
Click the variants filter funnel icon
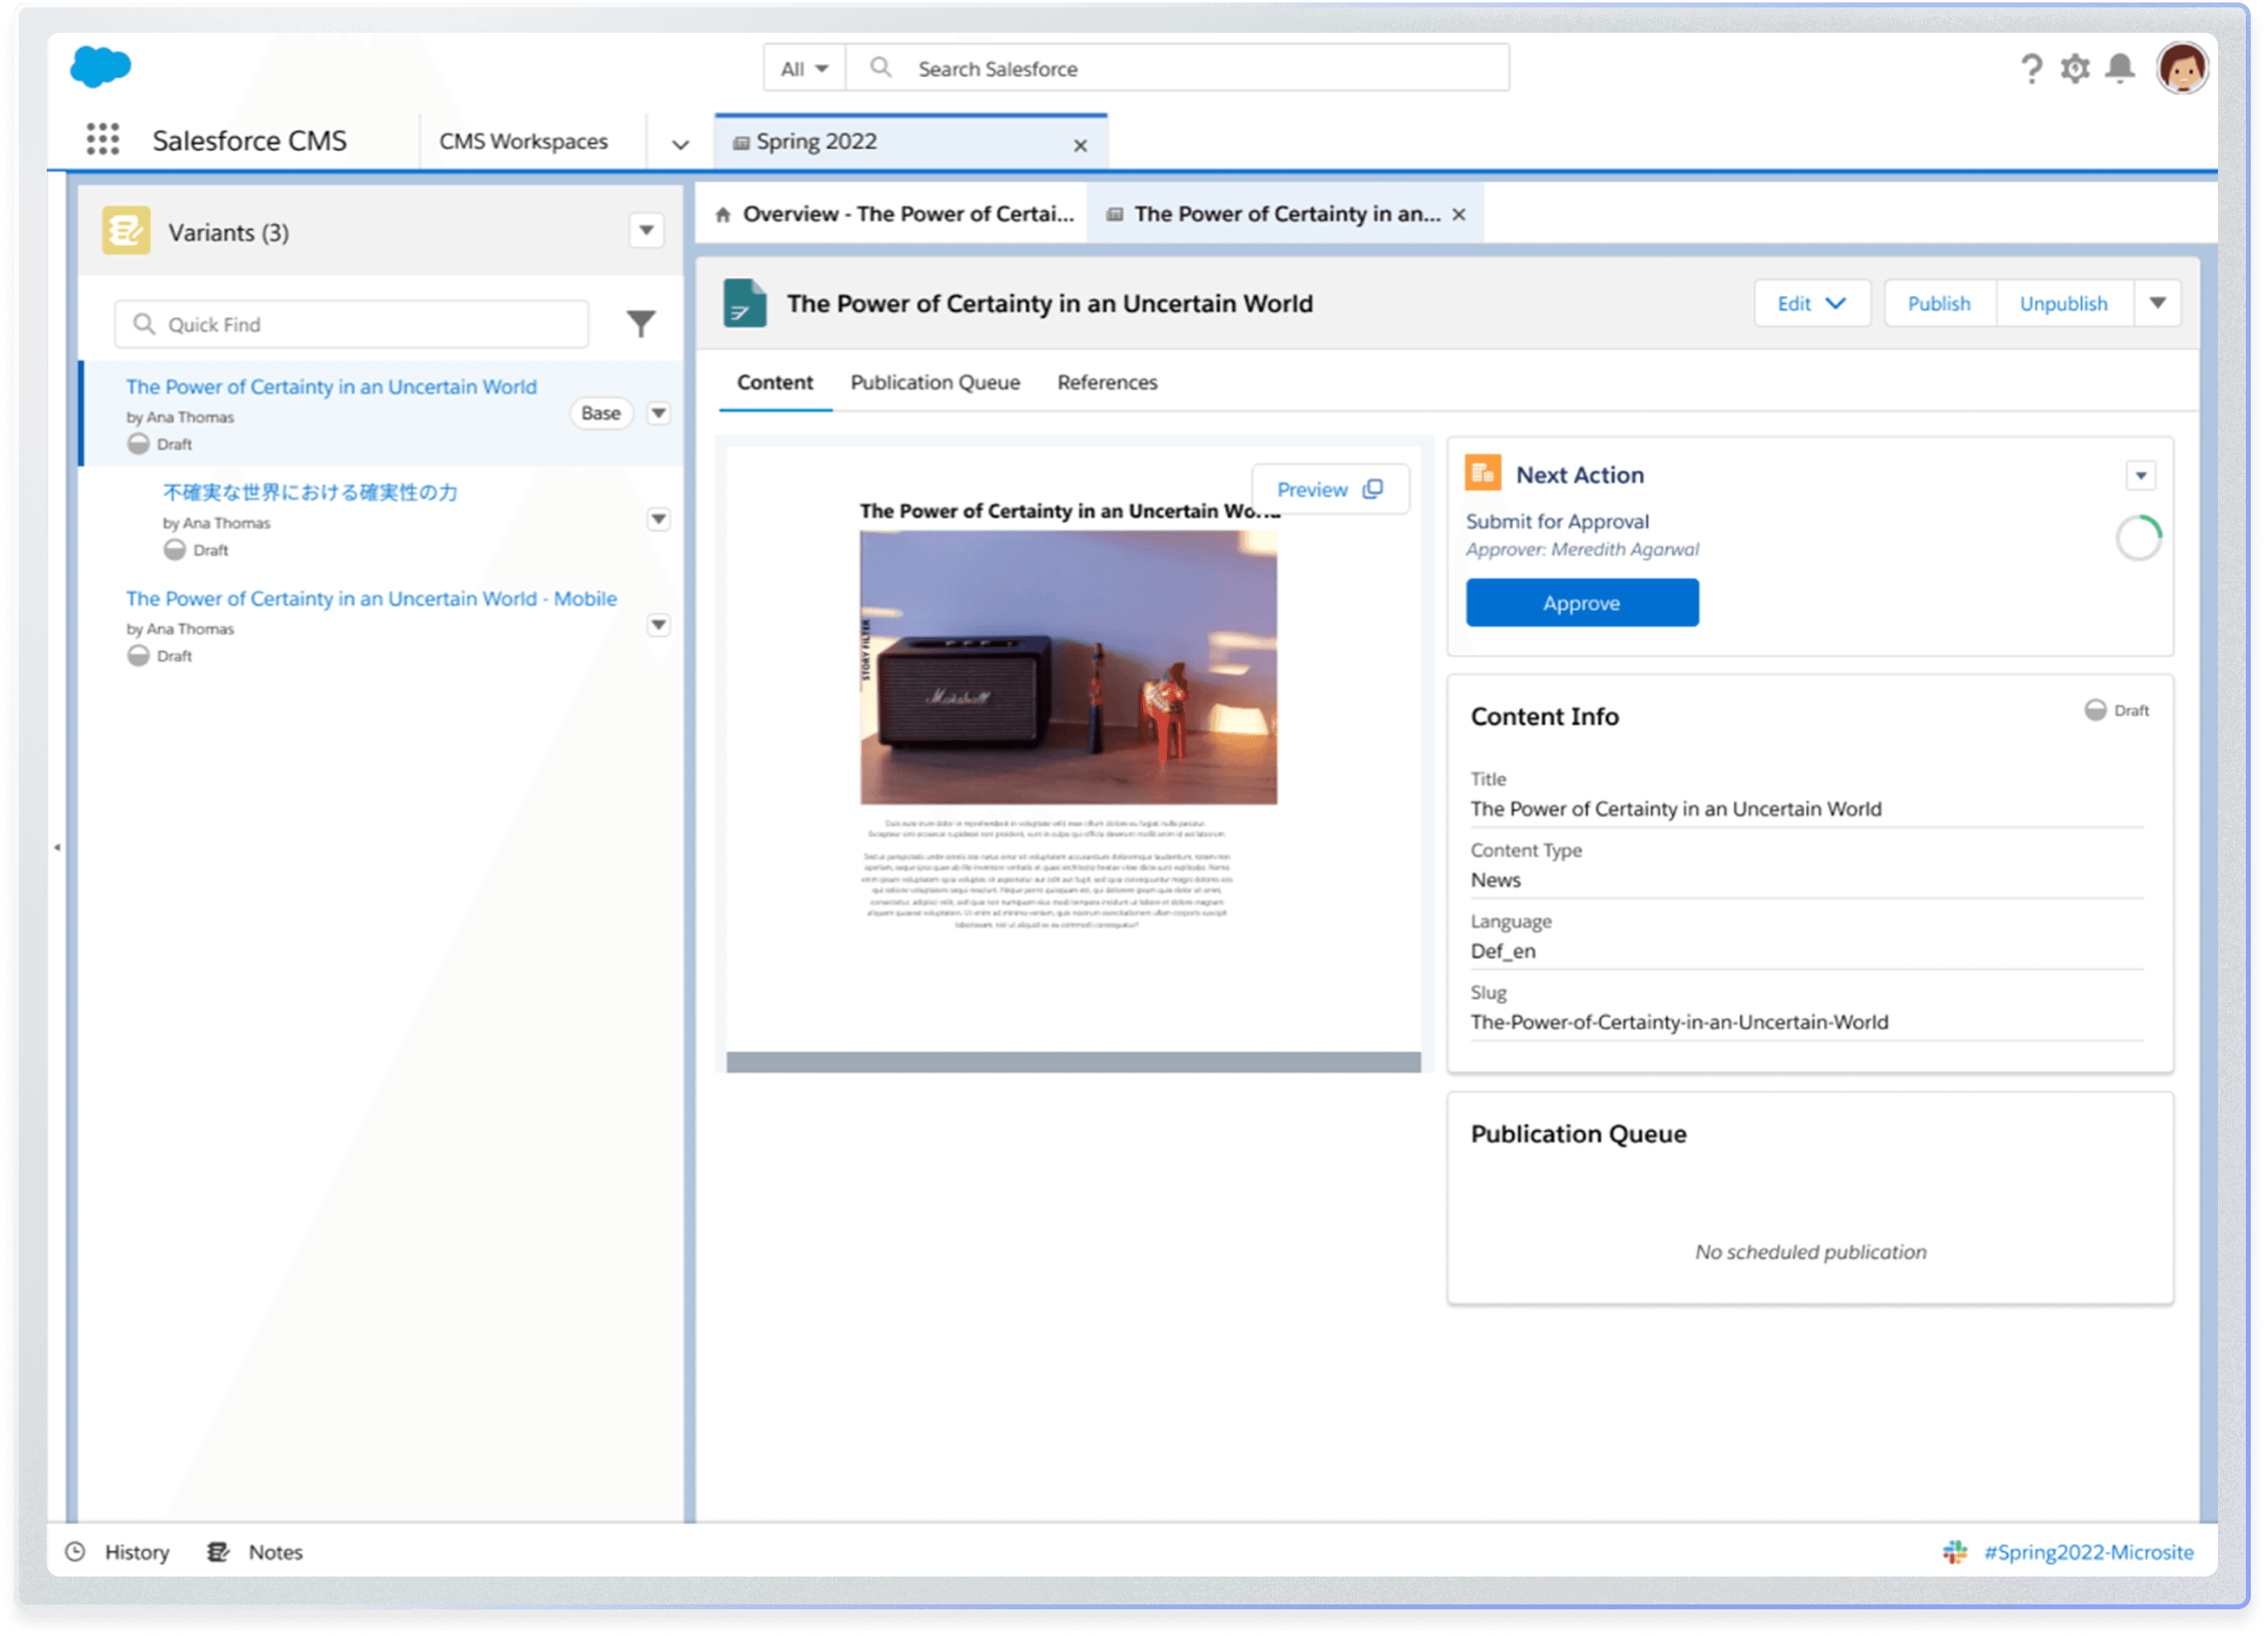(641, 324)
